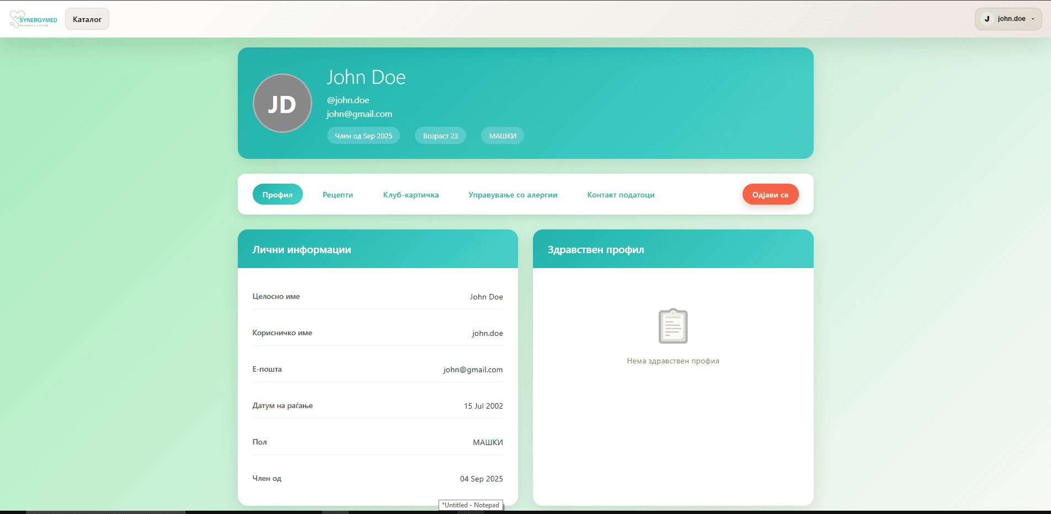This screenshot has width=1051, height=514.
Task: Go to Управување со алергии tab
Action: pyautogui.click(x=513, y=195)
